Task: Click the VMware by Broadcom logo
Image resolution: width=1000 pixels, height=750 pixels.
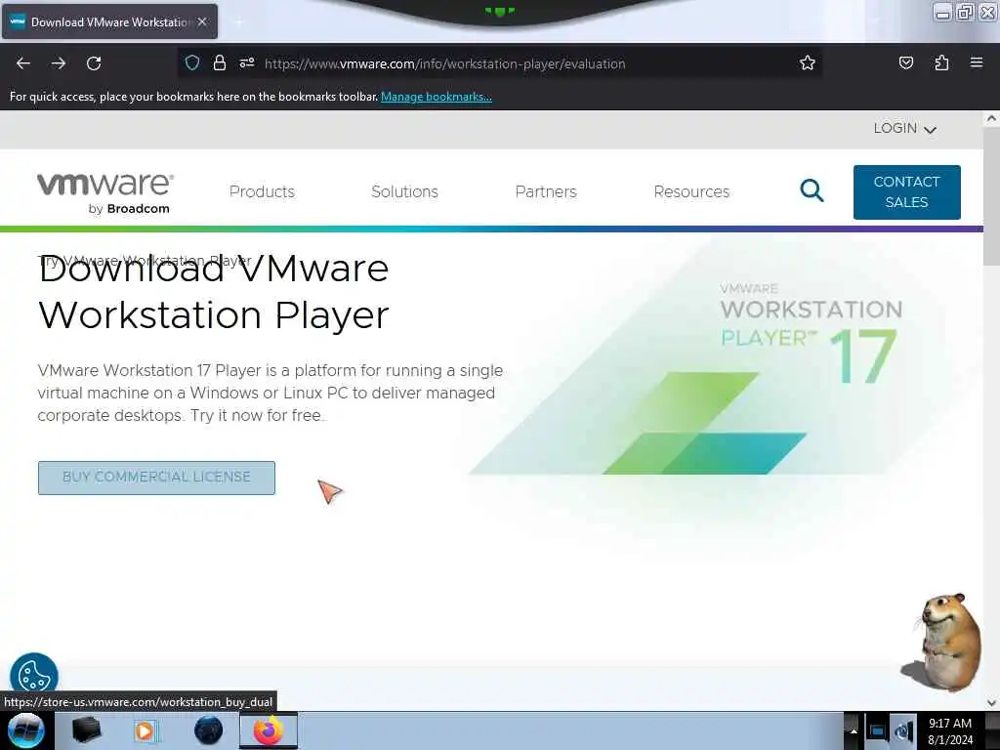Action: coord(105,192)
